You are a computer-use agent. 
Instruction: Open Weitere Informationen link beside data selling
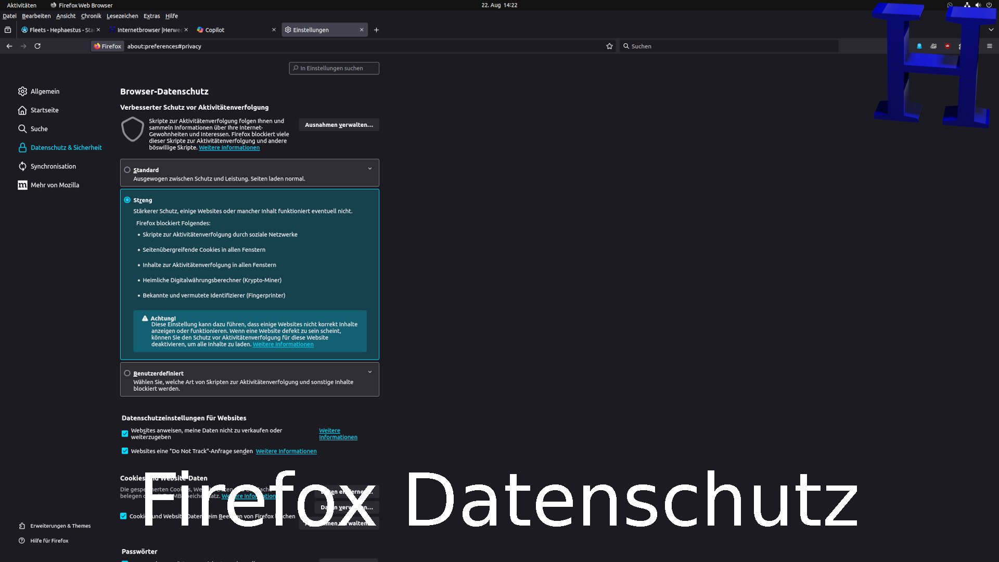tap(338, 433)
